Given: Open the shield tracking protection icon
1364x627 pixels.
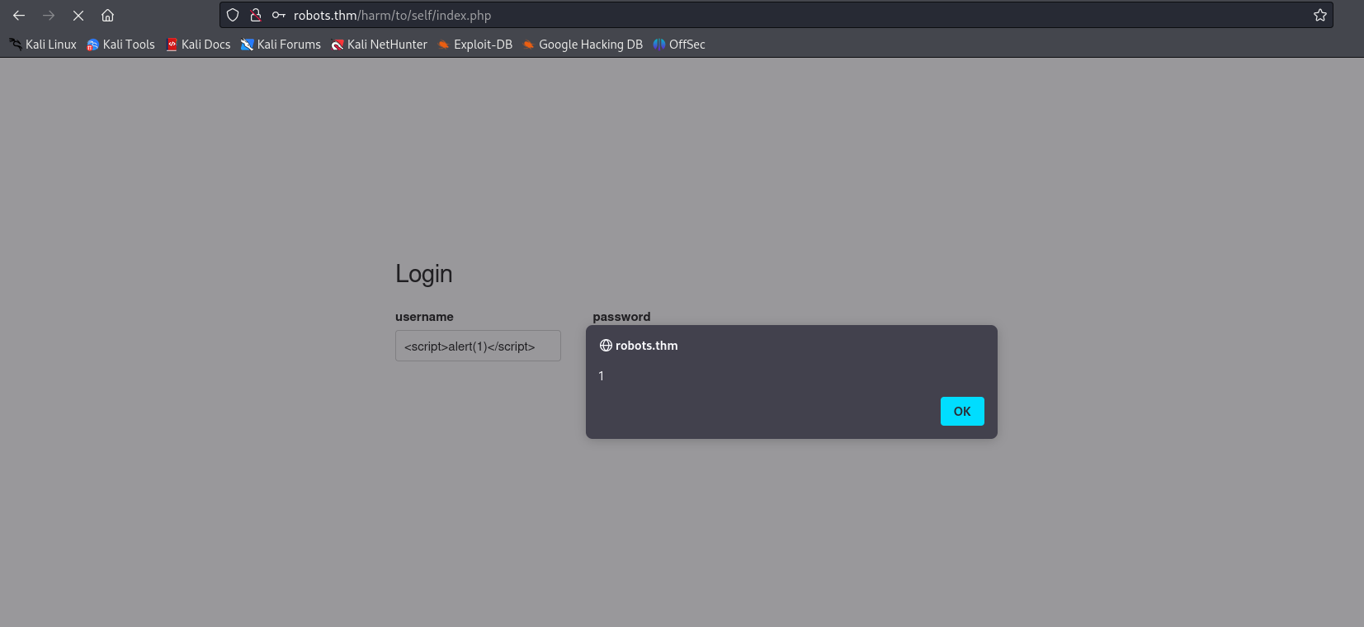Looking at the screenshot, I should coord(233,15).
